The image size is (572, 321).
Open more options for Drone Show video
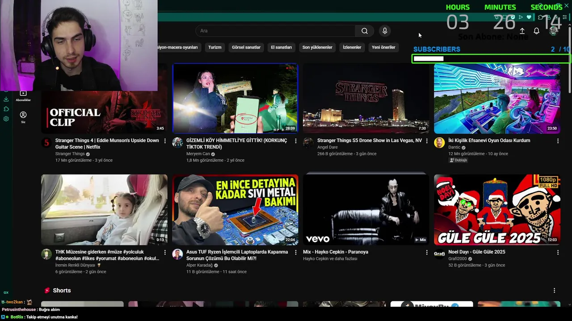[x=427, y=141]
